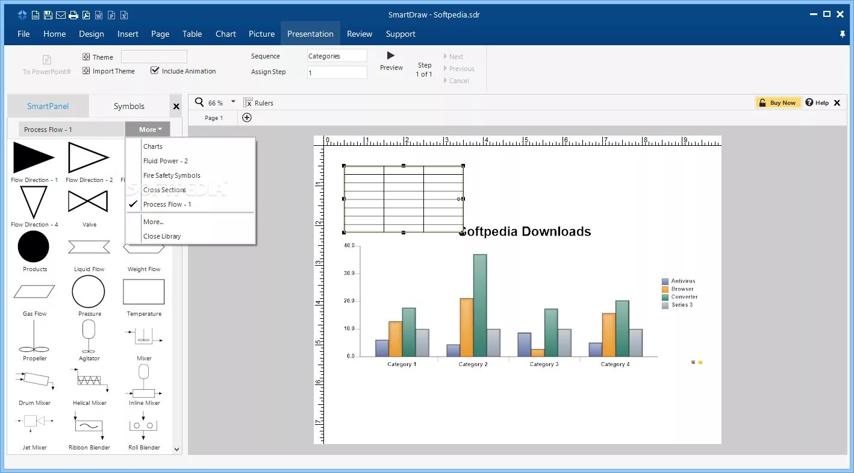Choose the Inline Mixer symbol
This screenshot has width=854, height=473.
coord(144,385)
